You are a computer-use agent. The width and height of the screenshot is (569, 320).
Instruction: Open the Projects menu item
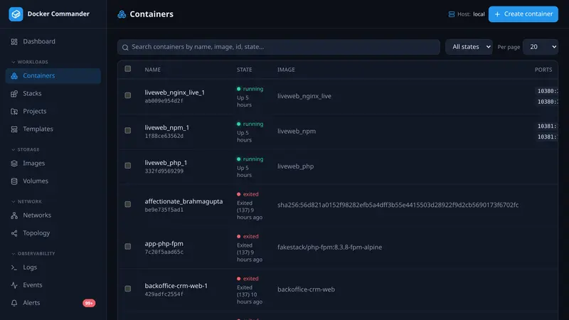pos(53,112)
